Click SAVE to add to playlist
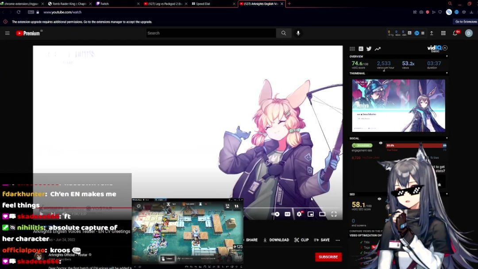 322,240
